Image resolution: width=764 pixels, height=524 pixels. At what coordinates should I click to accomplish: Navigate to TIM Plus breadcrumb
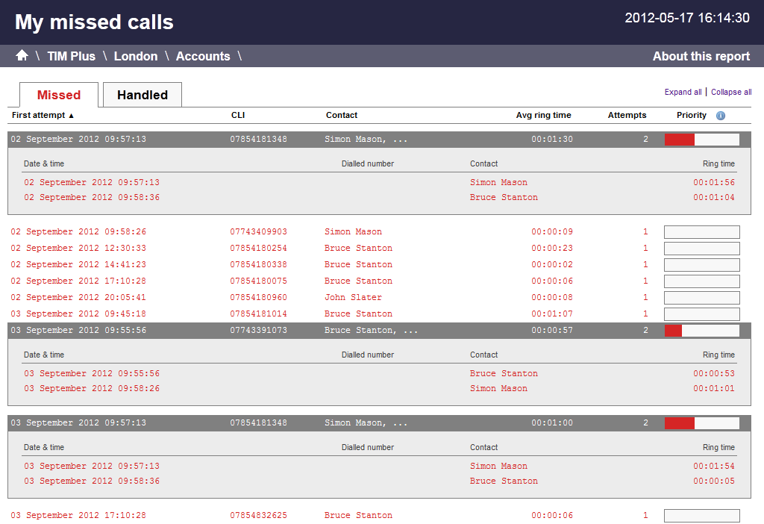point(71,56)
